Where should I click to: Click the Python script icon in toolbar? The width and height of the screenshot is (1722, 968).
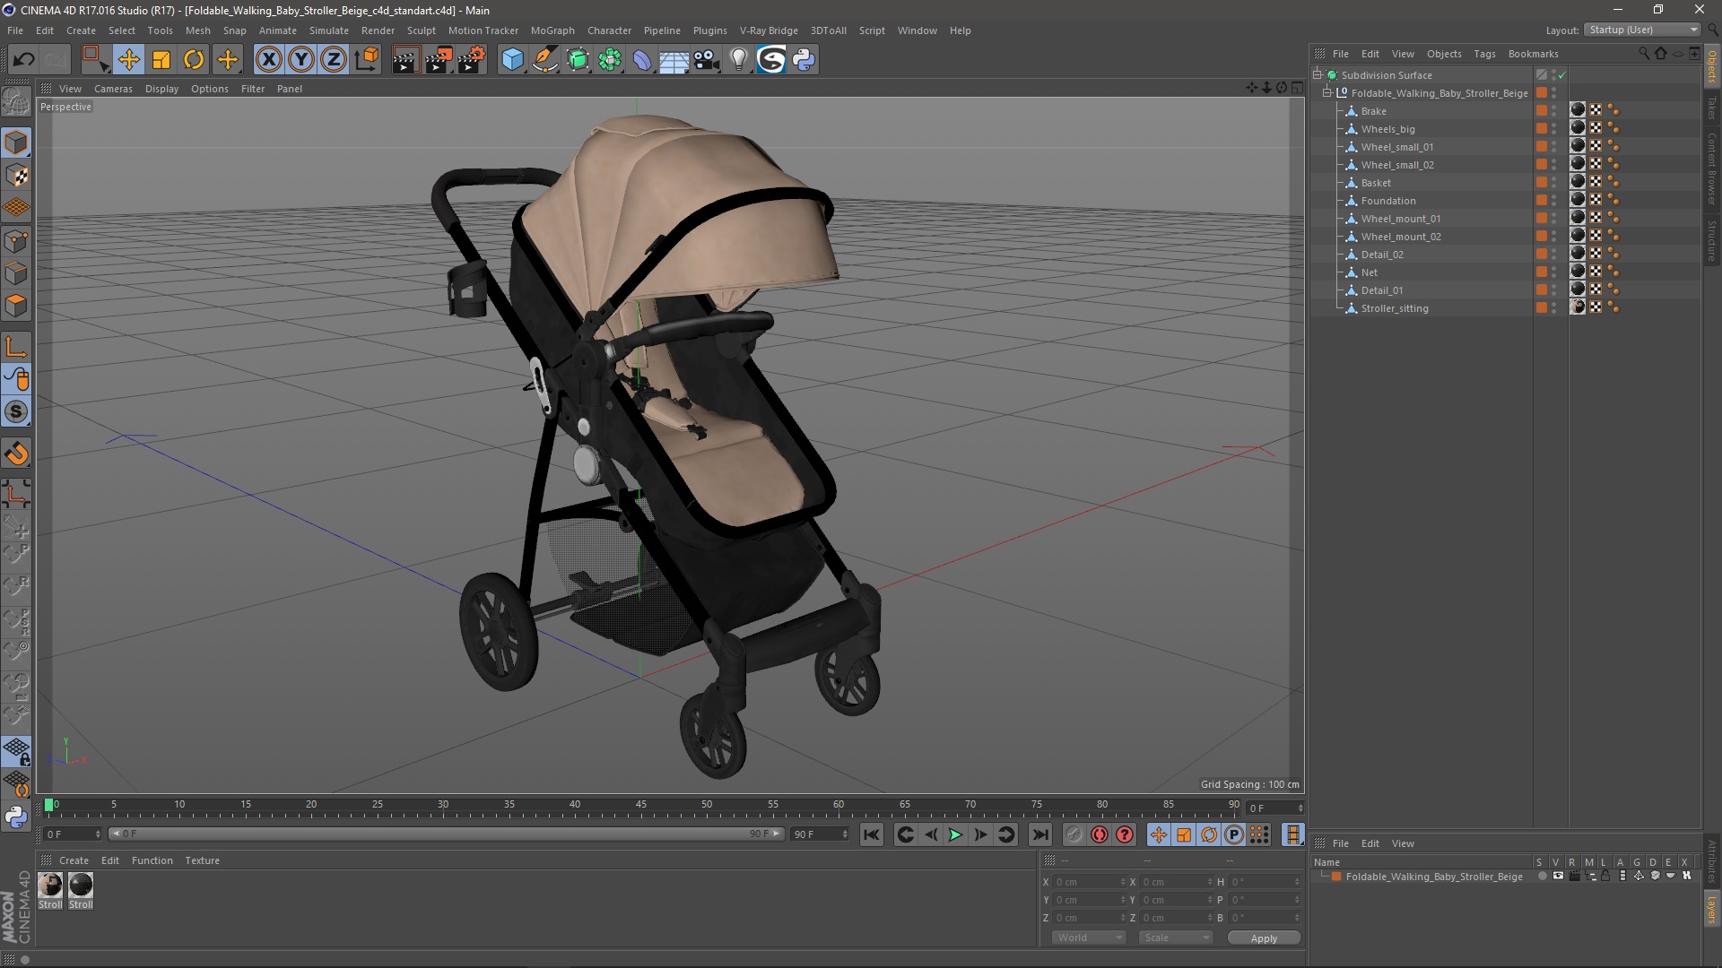point(804,60)
